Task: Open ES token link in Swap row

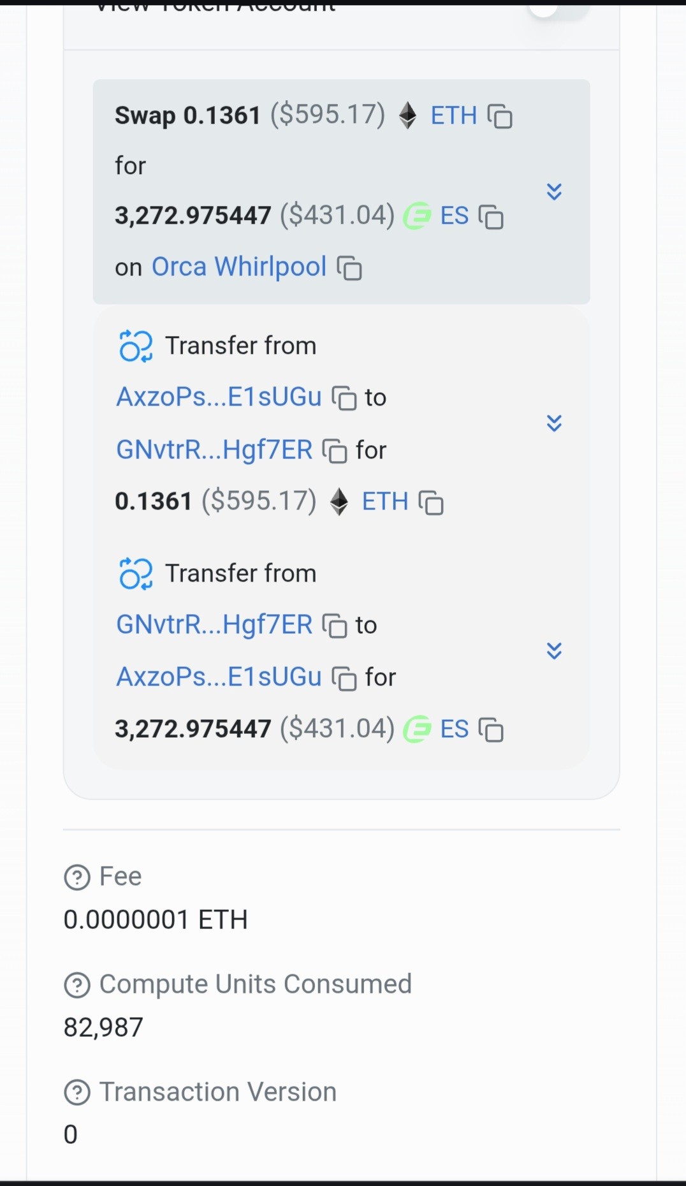Action: pyautogui.click(x=454, y=216)
